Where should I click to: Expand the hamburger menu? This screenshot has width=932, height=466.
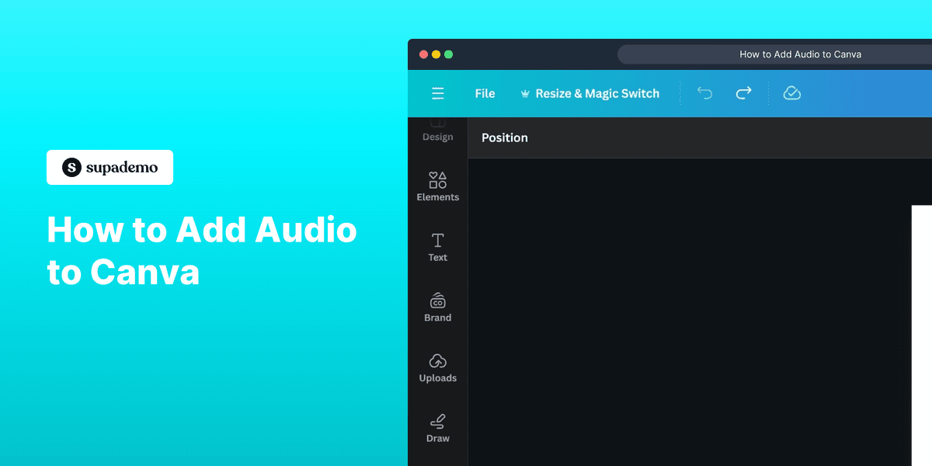tap(438, 93)
